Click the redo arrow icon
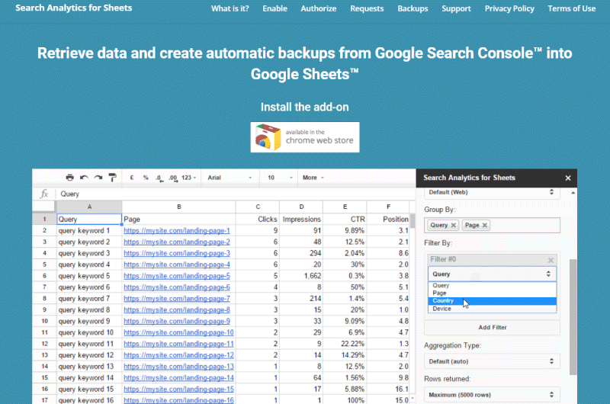Image resolution: width=610 pixels, height=404 pixels. [98, 178]
